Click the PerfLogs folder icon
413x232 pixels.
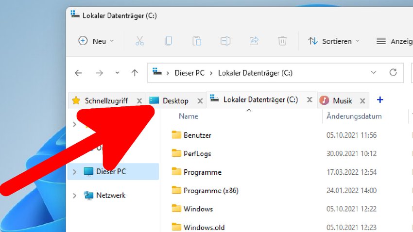(x=176, y=153)
